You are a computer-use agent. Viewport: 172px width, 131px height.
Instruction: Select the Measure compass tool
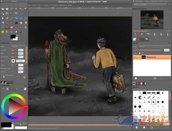click(x=21, y=13)
